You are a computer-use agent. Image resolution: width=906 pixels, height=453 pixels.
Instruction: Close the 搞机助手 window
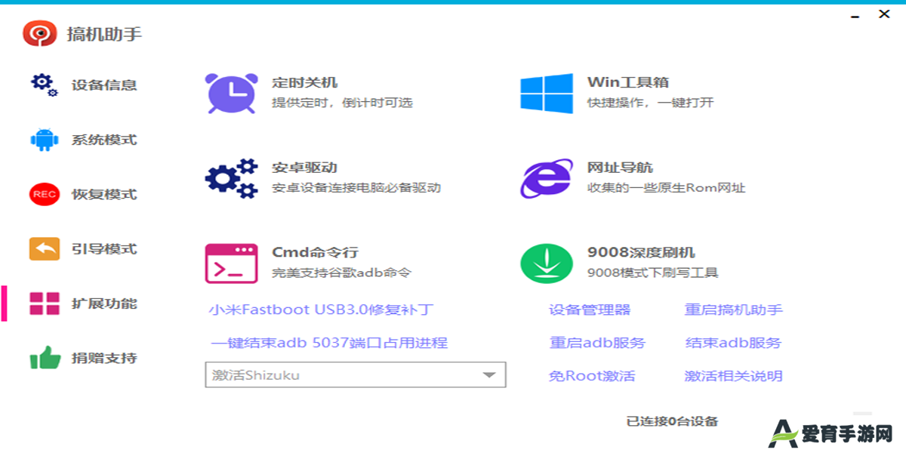point(883,14)
